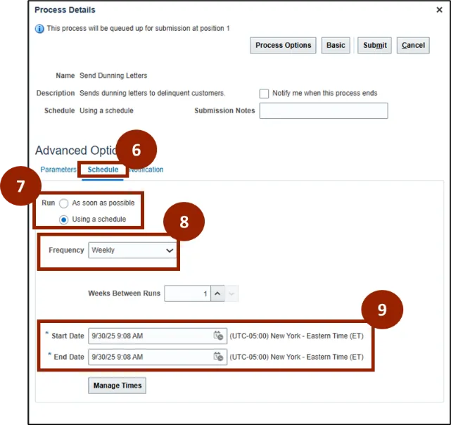Click the information icon beside queue message
The width and height of the screenshot is (451, 425).
[x=39, y=29]
